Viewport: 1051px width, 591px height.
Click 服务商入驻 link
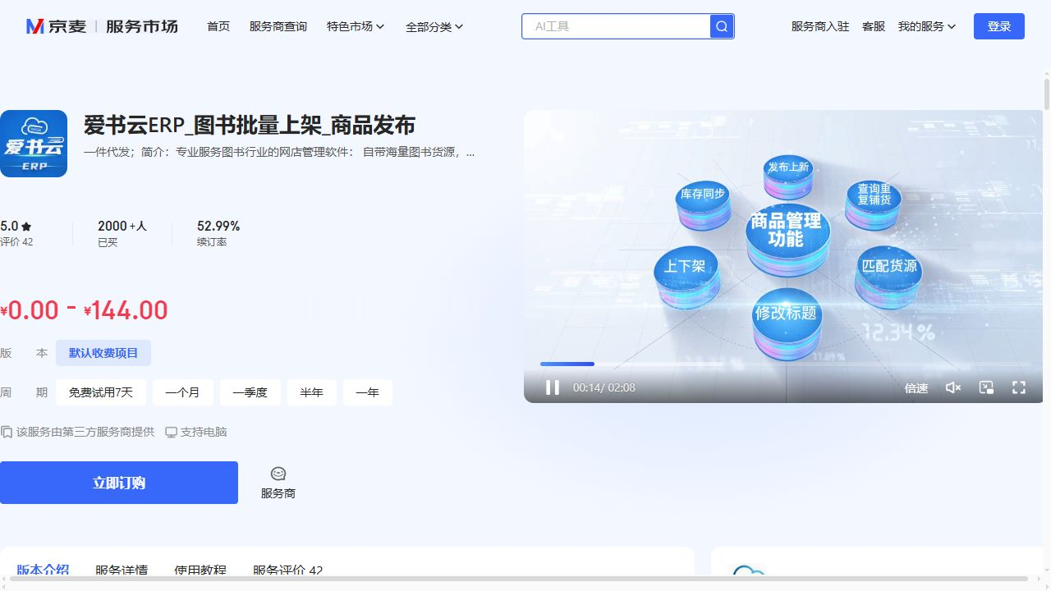coord(820,26)
